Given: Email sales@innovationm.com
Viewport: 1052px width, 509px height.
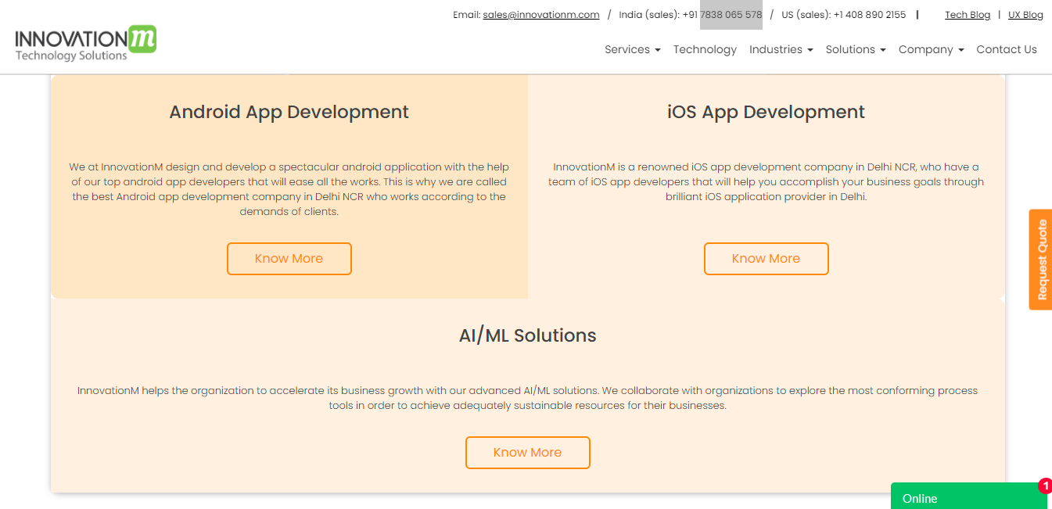Looking at the screenshot, I should (540, 14).
